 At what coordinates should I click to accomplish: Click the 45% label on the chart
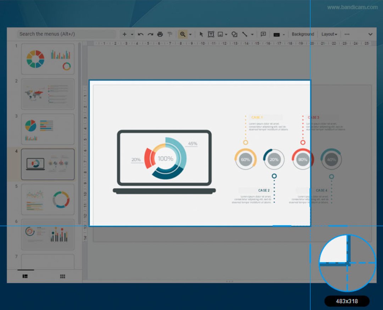193,144
